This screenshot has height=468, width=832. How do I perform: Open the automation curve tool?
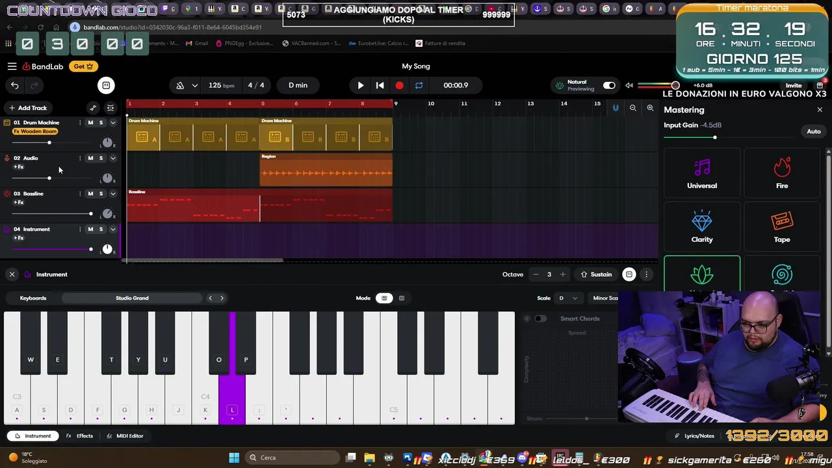click(x=93, y=108)
